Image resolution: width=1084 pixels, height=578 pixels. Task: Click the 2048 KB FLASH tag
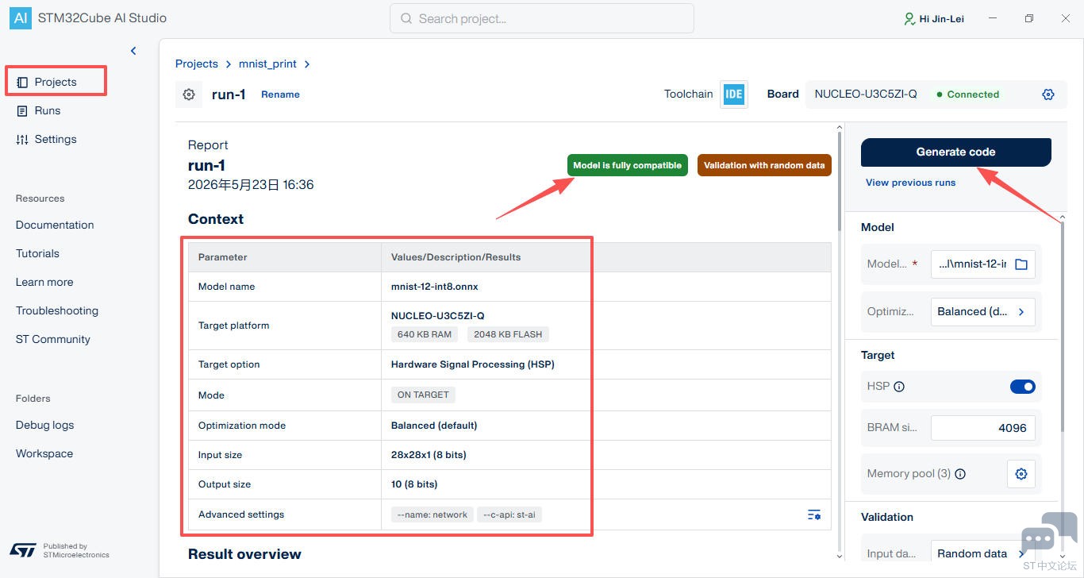508,334
